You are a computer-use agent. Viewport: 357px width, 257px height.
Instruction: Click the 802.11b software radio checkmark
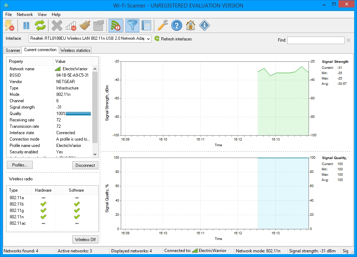tap(77, 204)
